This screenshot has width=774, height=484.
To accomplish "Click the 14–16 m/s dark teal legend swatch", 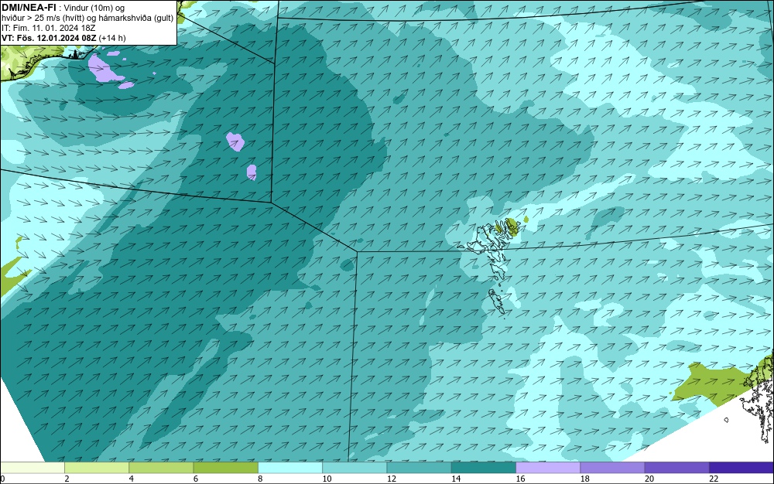I will pyautogui.click(x=484, y=467).
